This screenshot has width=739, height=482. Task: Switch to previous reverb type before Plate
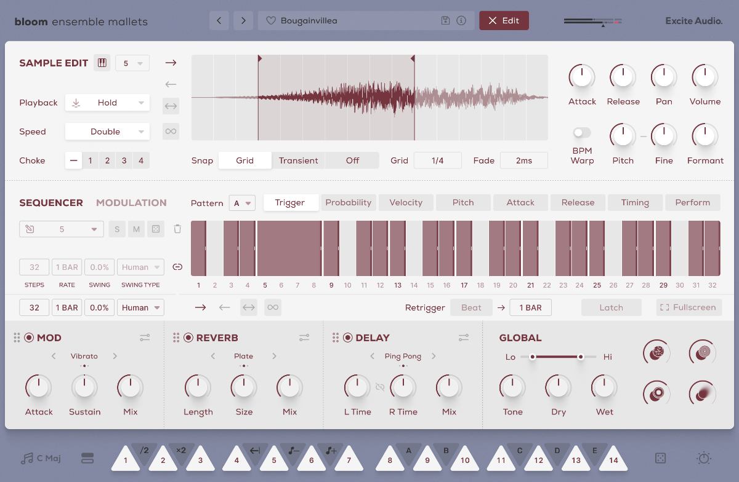(x=213, y=356)
